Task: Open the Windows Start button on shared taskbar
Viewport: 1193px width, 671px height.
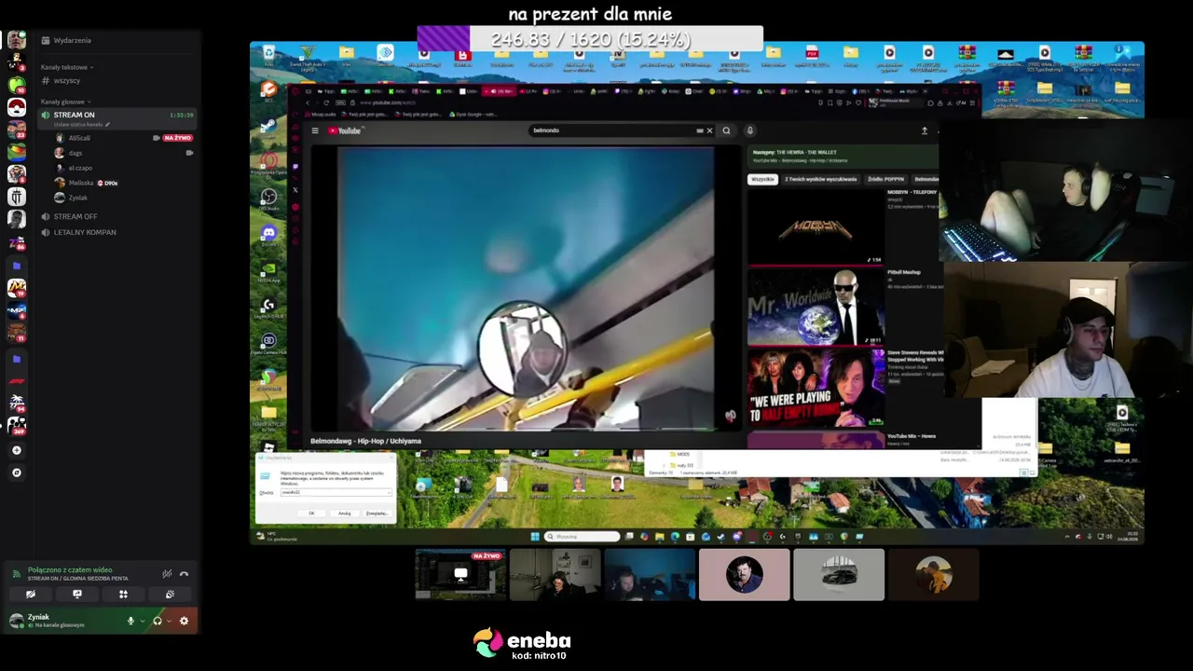Action: [535, 537]
